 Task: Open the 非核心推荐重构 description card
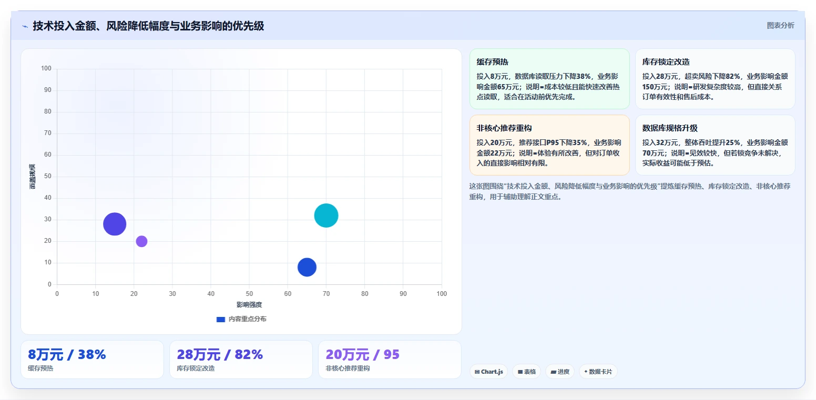tap(549, 145)
